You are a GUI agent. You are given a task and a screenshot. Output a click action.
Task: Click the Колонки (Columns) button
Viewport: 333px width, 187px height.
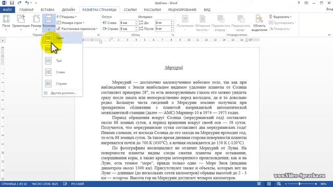[x=49, y=23]
